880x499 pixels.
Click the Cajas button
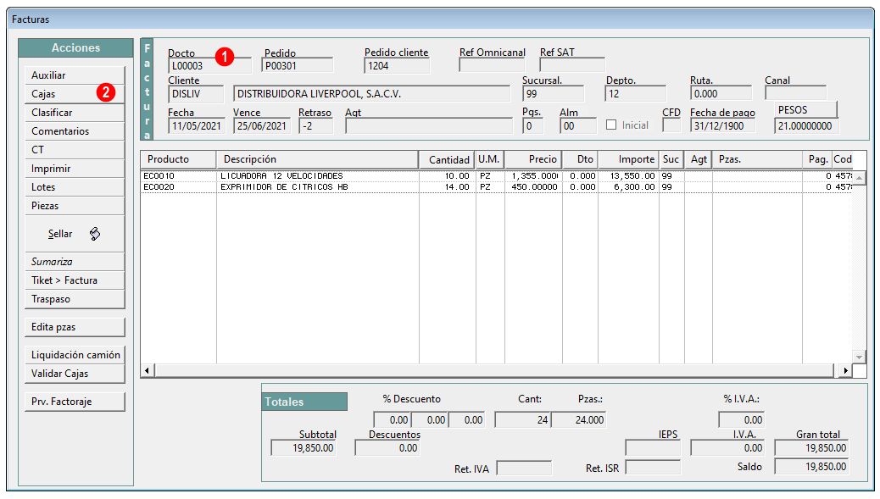[x=75, y=94]
